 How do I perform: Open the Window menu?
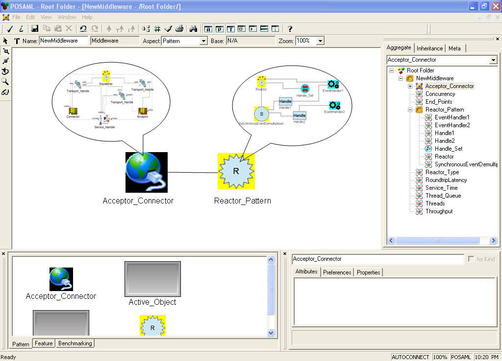click(67, 17)
